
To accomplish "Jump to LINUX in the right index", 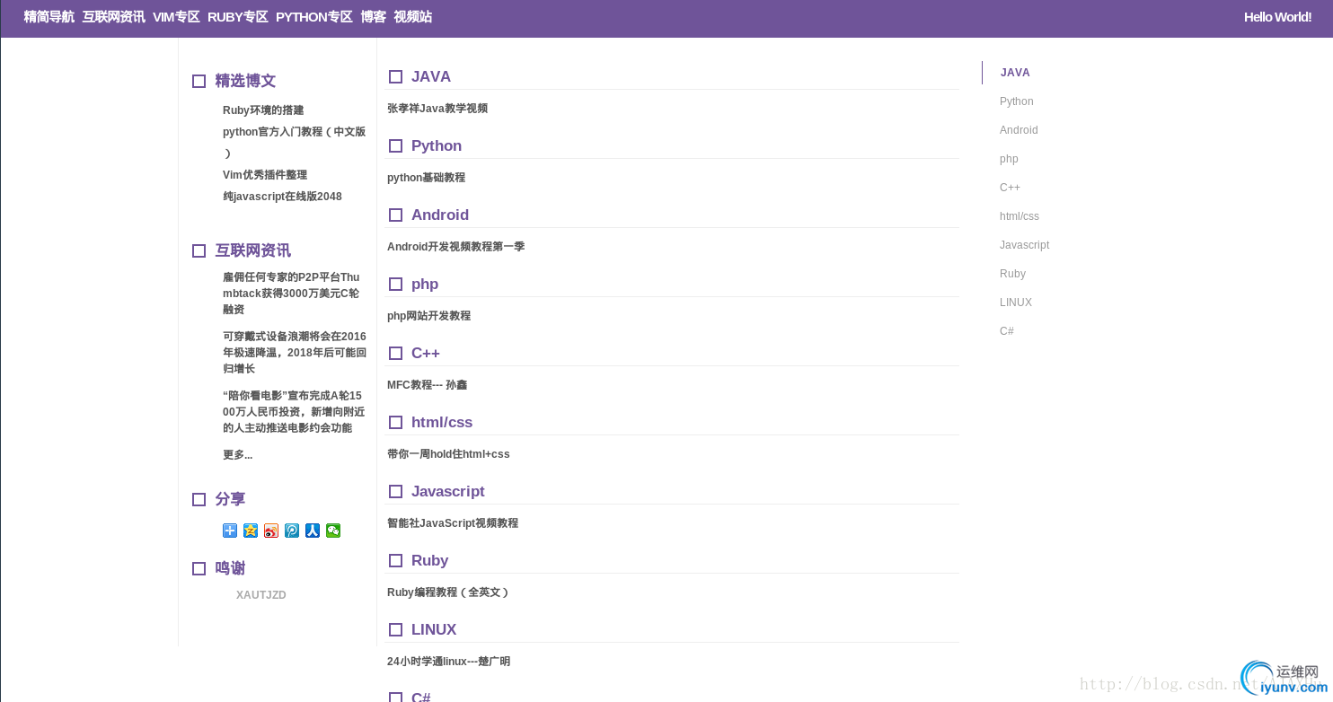I will click(1016, 303).
